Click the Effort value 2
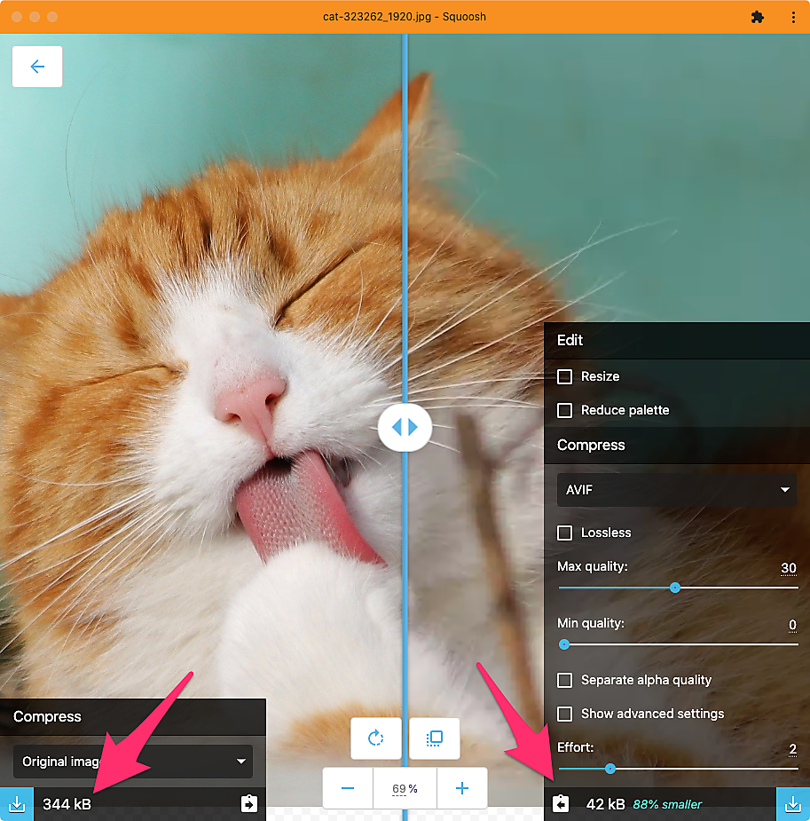This screenshot has width=810, height=821. pyautogui.click(x=792, y=749)
